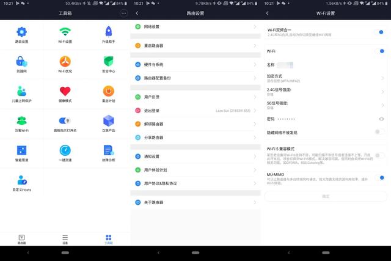Open the Wi-Fi优化 orange fan icon

point(65,61)
